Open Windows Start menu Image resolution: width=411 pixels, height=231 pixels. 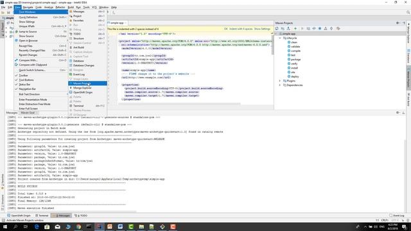tap(5, 227)
